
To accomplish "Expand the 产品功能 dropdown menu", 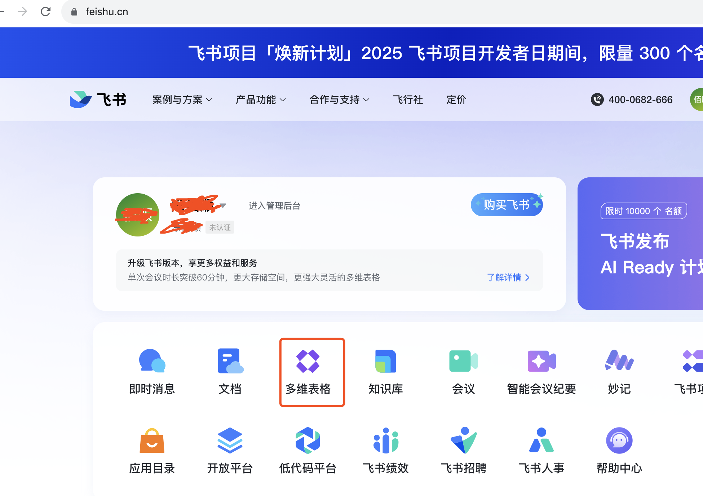I will point(260,100).
